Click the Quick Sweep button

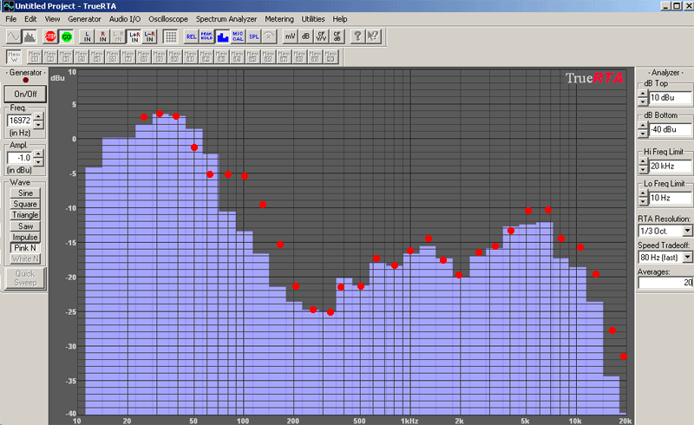coord(25,278)
